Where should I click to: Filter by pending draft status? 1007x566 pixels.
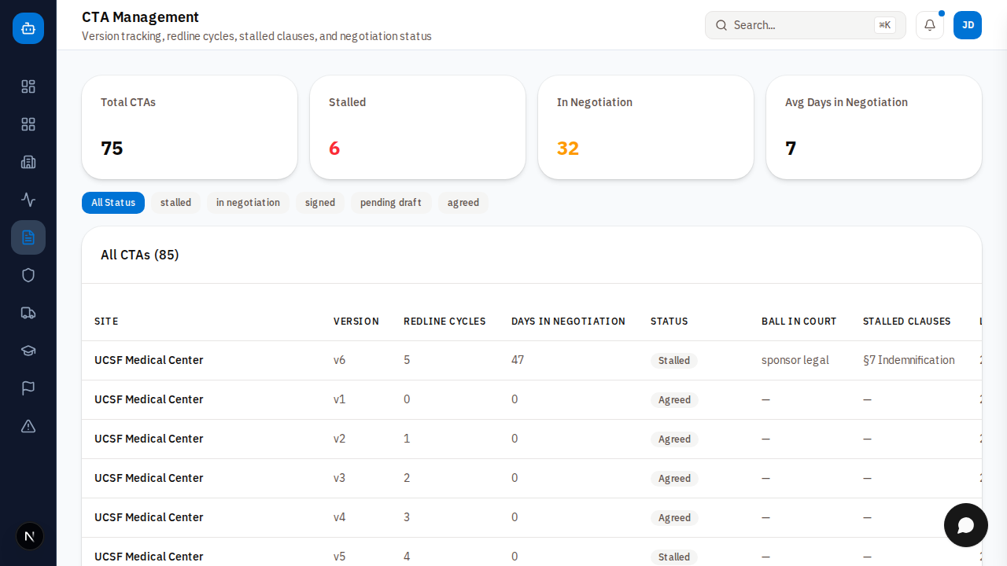click(391, 203)
